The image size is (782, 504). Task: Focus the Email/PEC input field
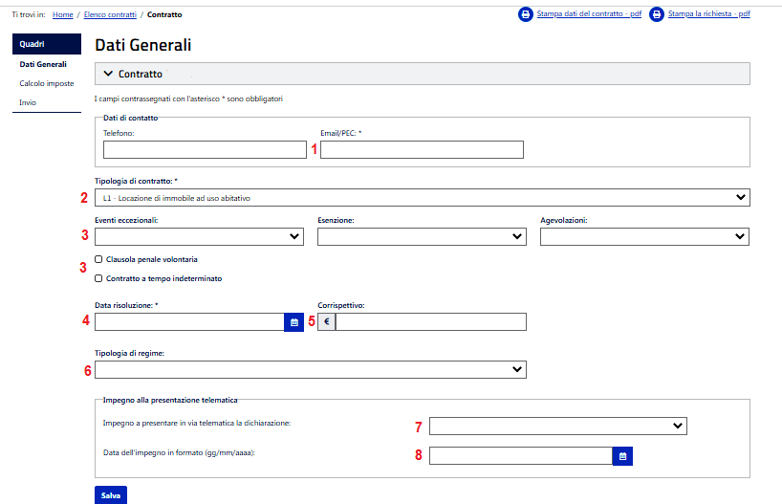click(422, 150)
